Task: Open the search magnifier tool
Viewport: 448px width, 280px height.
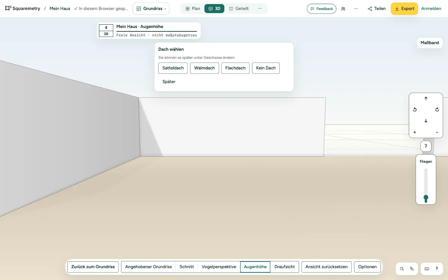Action: [402, 268]
